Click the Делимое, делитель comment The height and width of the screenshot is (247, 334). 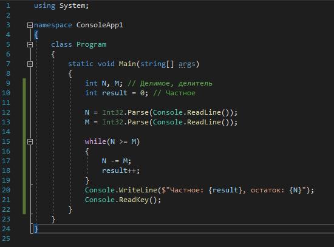(x=170, y=83)
